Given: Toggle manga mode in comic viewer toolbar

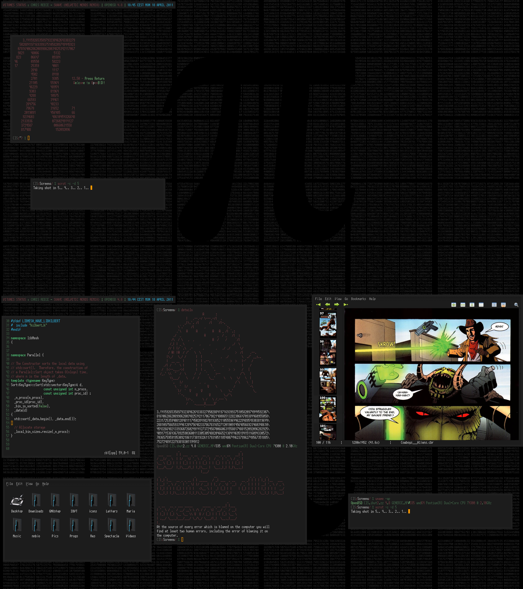Looking at the screenshot, I should point(503,305).
